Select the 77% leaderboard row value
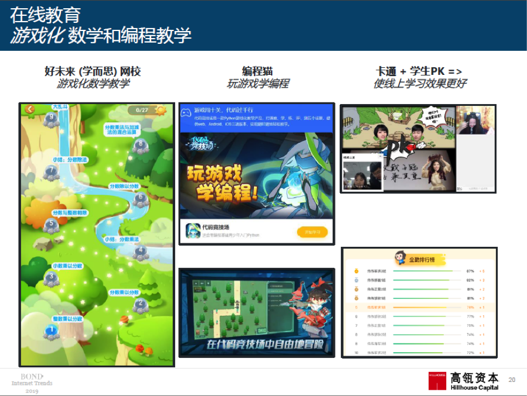 (470, 316)
